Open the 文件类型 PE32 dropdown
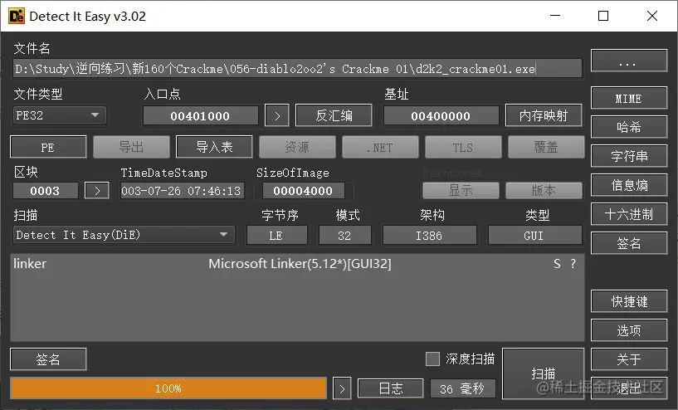This screenshot has height=410, width=678. [x=60, y=115]
